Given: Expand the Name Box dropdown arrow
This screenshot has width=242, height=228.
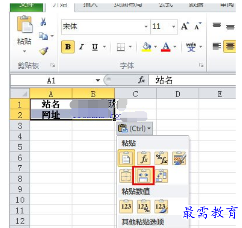Looking at the screenshot, I should tap(98, 80).
